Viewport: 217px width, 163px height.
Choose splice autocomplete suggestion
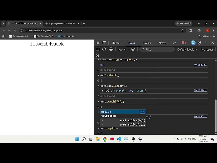pyautogui.click(x=123, y=112)
